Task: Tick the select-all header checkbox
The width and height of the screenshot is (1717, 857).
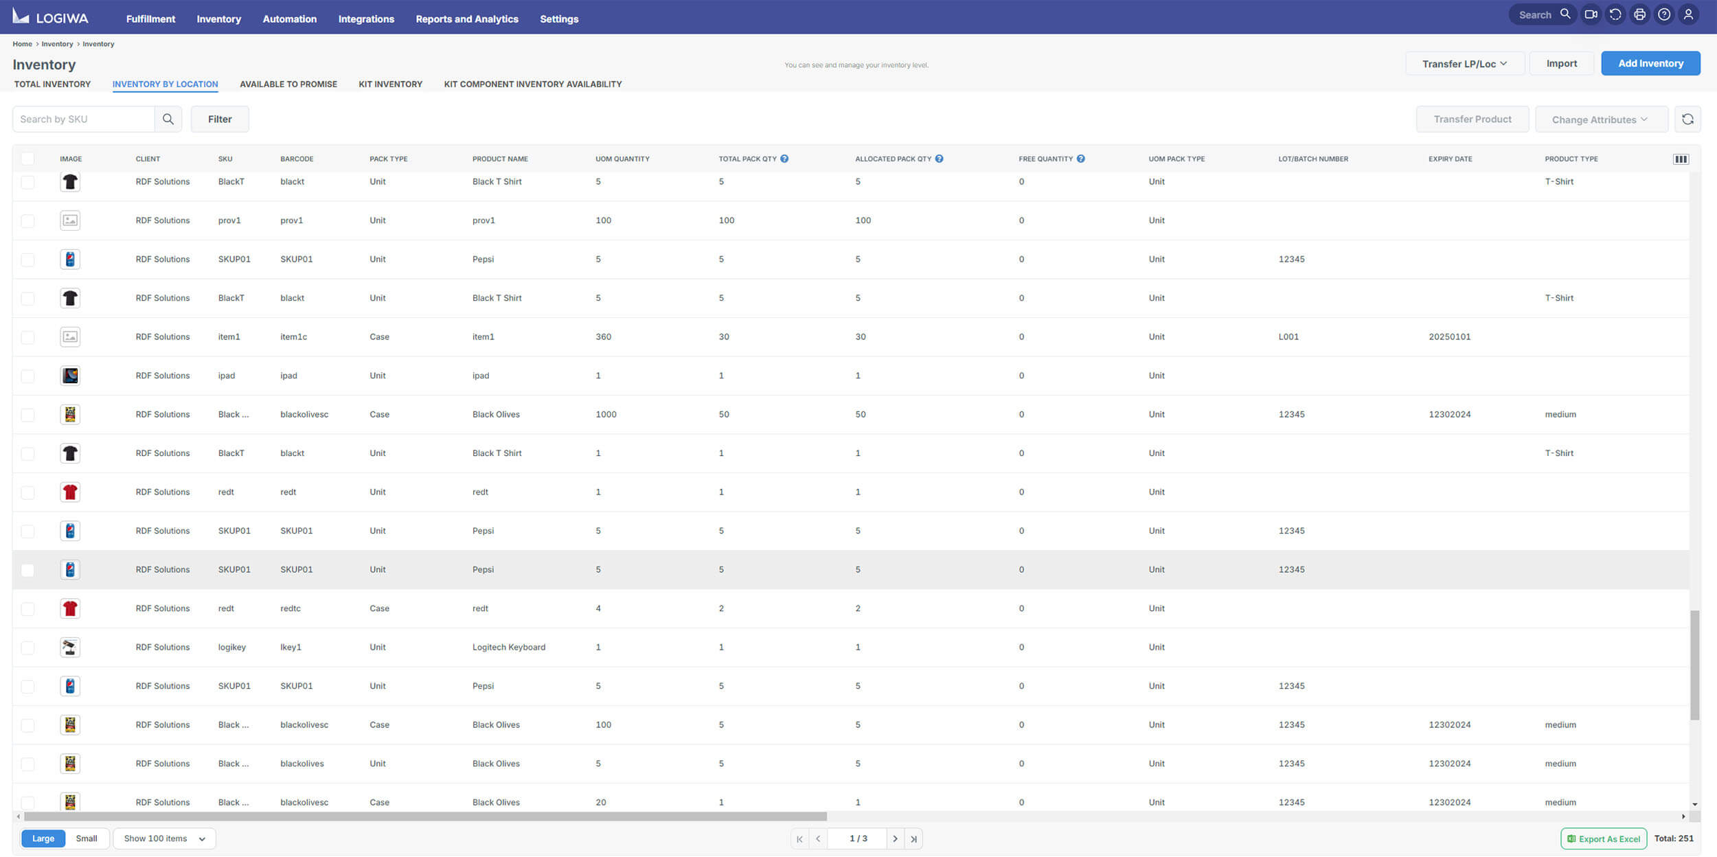Action: (27, 159)
